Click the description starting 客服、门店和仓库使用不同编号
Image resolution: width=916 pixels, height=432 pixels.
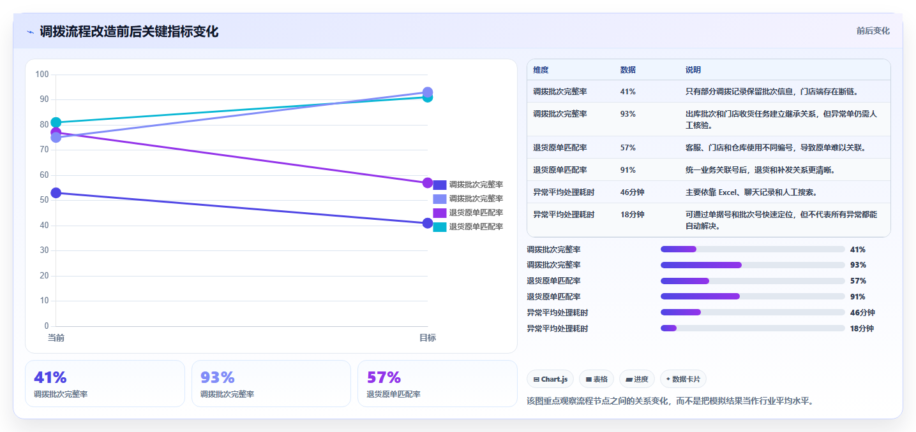pyautogui.click(x=776, y=148)
